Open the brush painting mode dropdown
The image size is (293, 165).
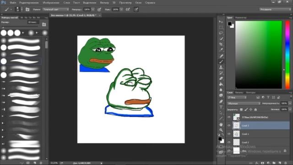56,9
